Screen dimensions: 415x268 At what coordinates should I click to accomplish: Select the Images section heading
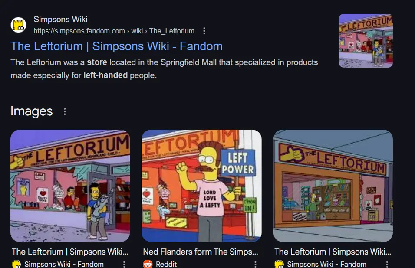tap(32, 111)
